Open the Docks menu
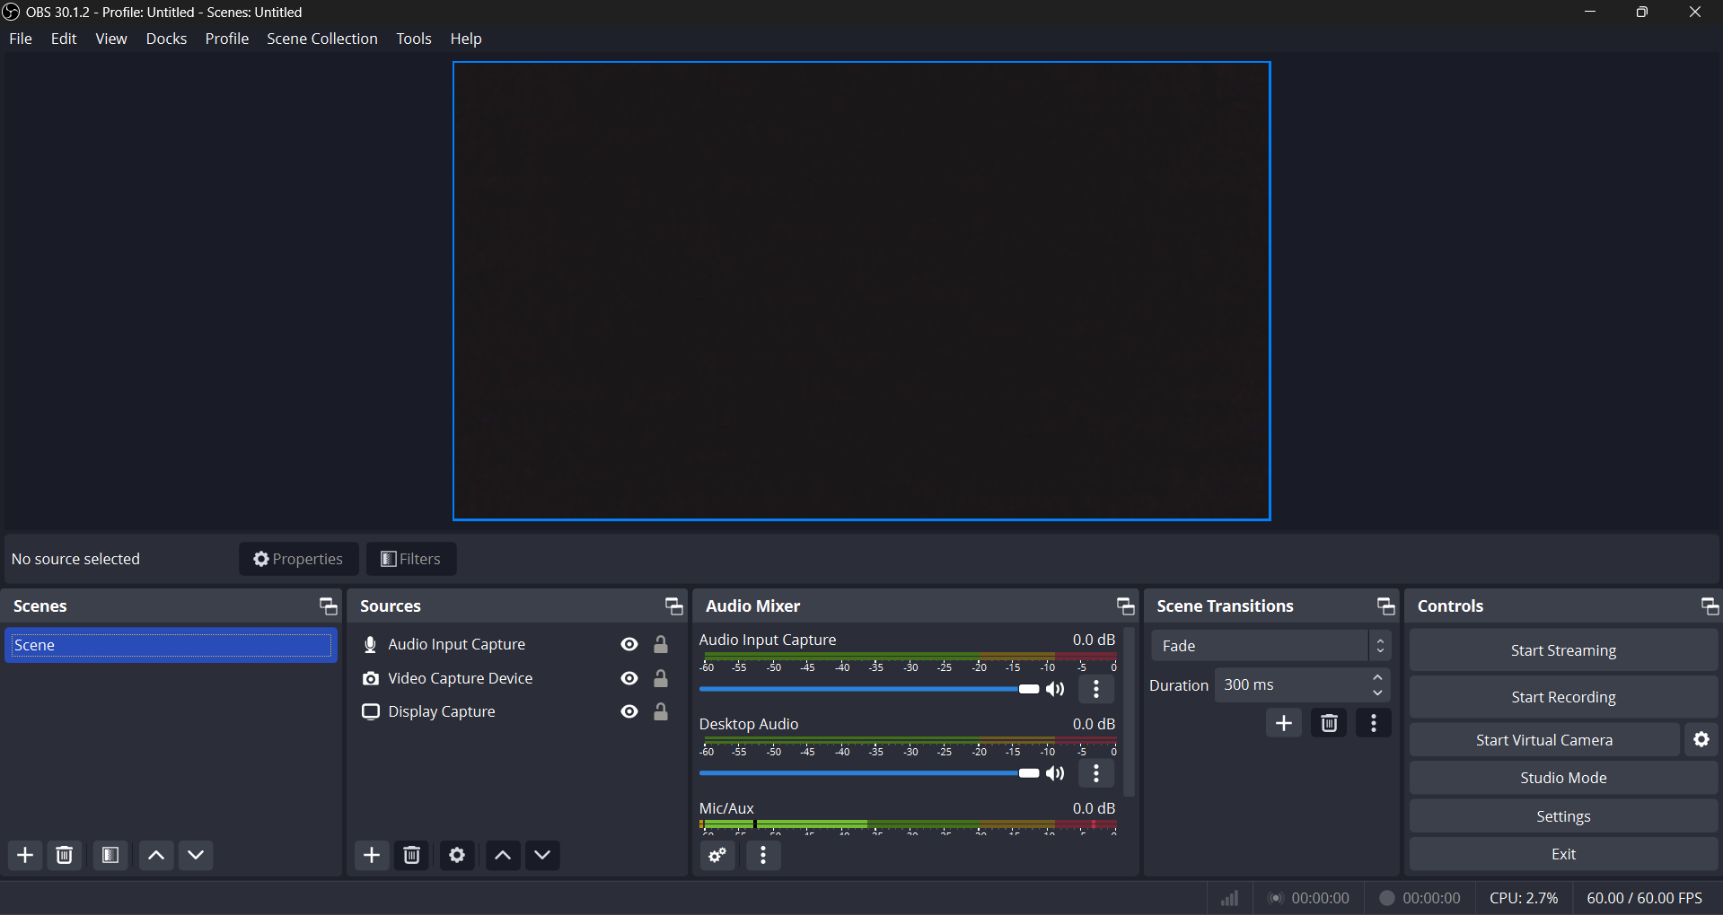 pos(166,39)
